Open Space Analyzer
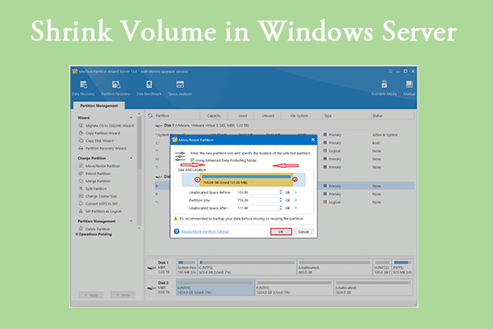Image resolution: width=493 pixels, height=329 pixels. tap(180, 88)
